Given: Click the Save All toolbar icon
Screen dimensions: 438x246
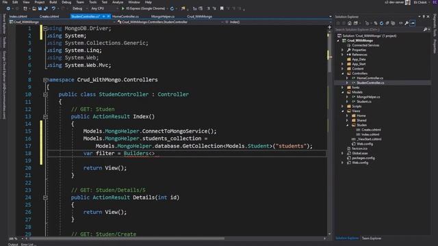Looking at the screenshot, I should click(46, 9).
